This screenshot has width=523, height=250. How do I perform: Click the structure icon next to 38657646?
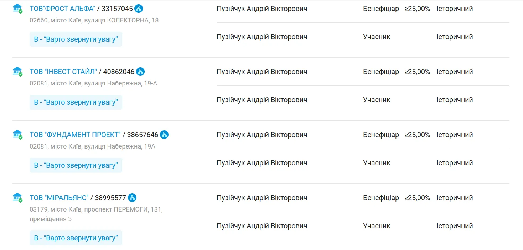click(x=164, y=135)
